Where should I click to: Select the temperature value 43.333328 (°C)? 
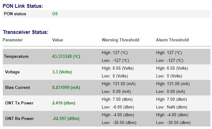point(66,57)
